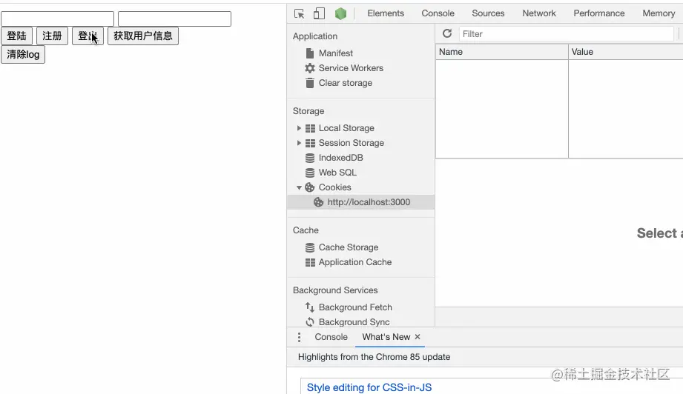683x394 pixels.
Task: Select IndexedDB in the sidebar
Action: pos(340,158)
